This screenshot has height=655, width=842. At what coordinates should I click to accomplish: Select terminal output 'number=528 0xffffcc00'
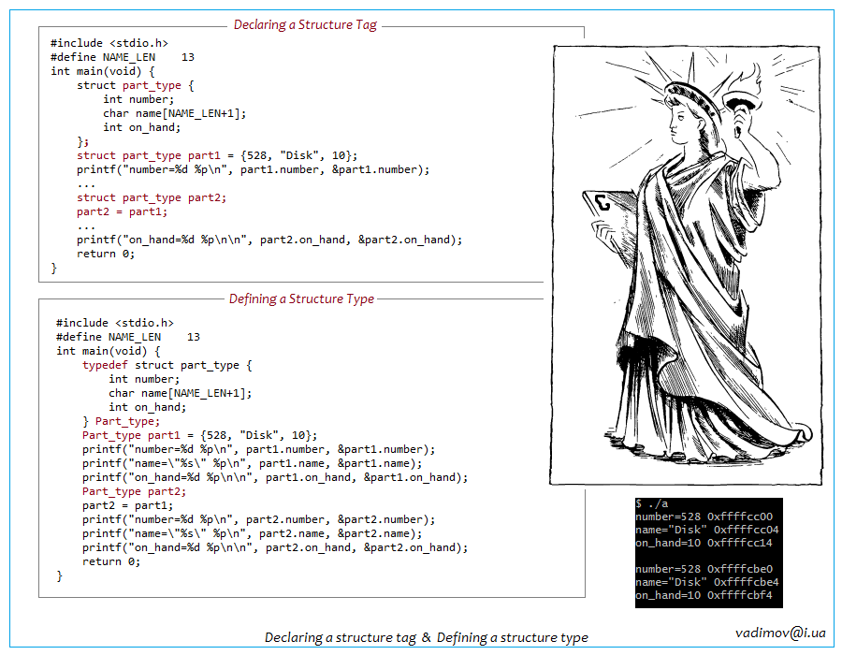pyautogui.click(x=704, y=517)
